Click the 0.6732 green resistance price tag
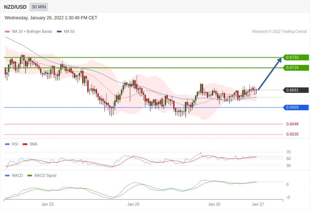310x210 pixels. tap(296, 57)
